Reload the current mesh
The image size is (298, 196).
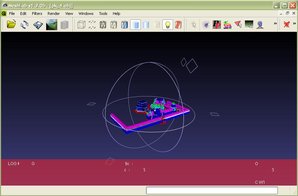(25, 25)
